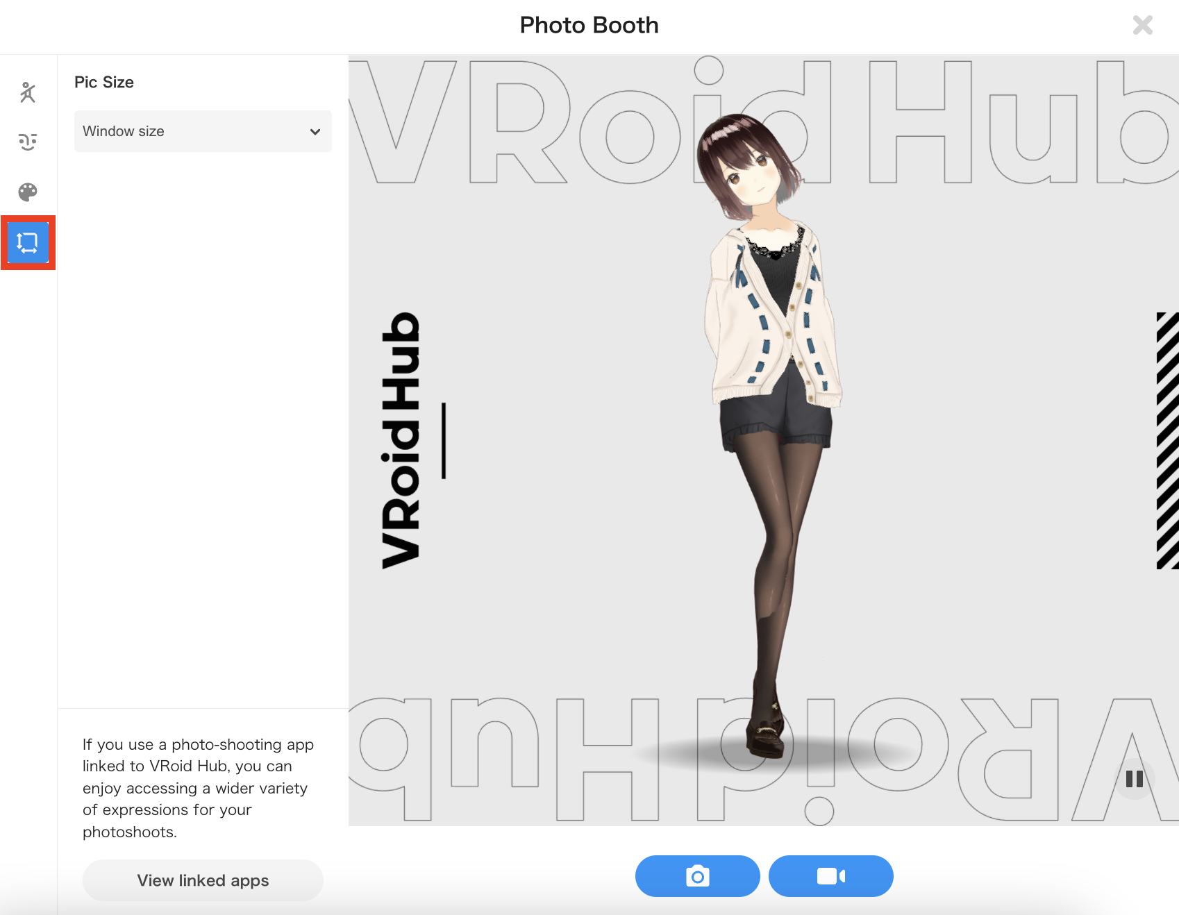Select the Pic Size crop tab icon
The image size is (1179, 915).
28,242
